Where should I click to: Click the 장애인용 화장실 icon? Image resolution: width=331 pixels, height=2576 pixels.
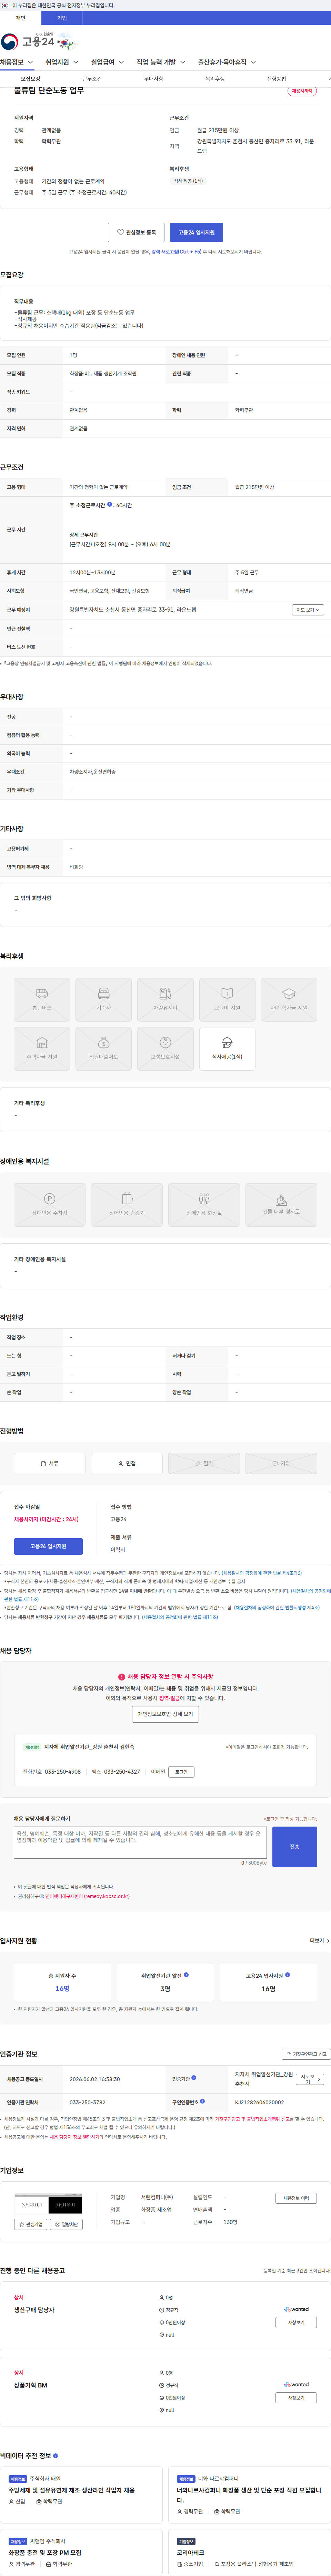pos(204,1205)
